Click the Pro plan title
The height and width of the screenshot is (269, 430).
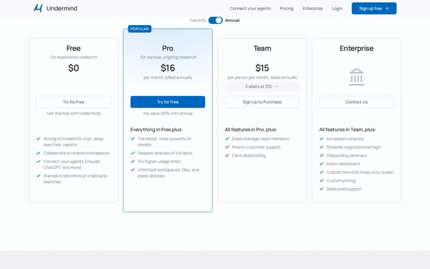pos(168,48)
